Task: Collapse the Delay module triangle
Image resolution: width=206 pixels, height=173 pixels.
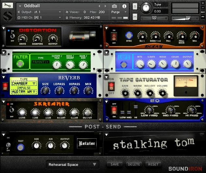Action: tap(106, 28)
